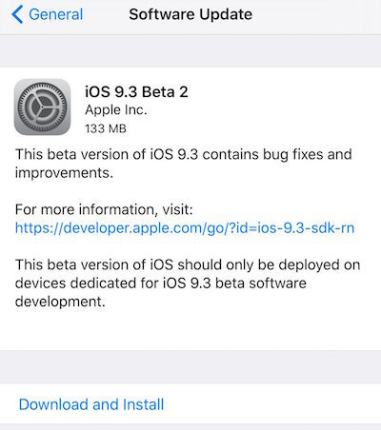The width and height of the screenshot is (381, 430).
Task: Tap the Settings gear update icon
Action: click(42, 107)
